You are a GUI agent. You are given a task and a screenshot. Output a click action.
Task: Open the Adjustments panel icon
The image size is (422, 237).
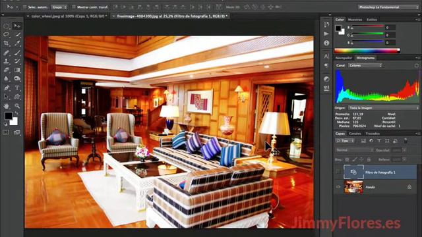[326, 79]
